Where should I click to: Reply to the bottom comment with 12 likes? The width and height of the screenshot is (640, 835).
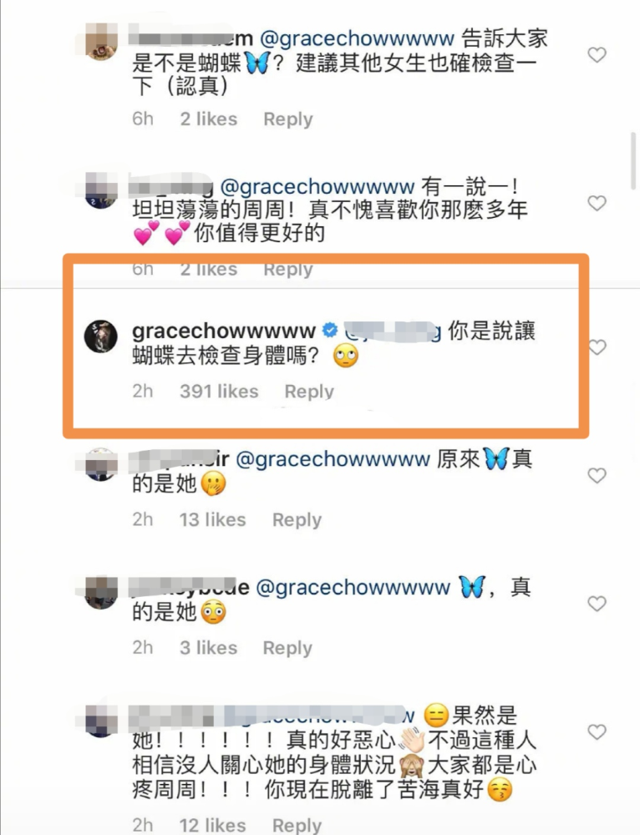297,826
